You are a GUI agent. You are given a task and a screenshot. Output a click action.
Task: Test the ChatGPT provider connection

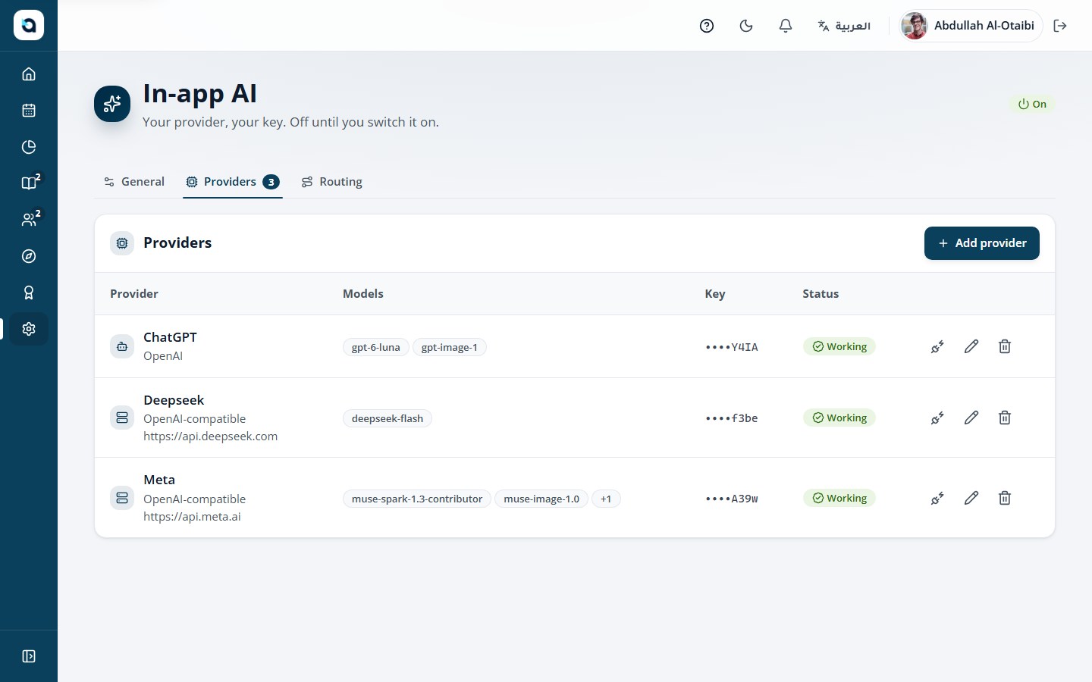coord(938,346)
